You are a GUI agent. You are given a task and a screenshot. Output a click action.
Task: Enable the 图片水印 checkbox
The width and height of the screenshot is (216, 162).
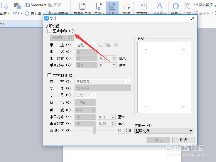50,31
